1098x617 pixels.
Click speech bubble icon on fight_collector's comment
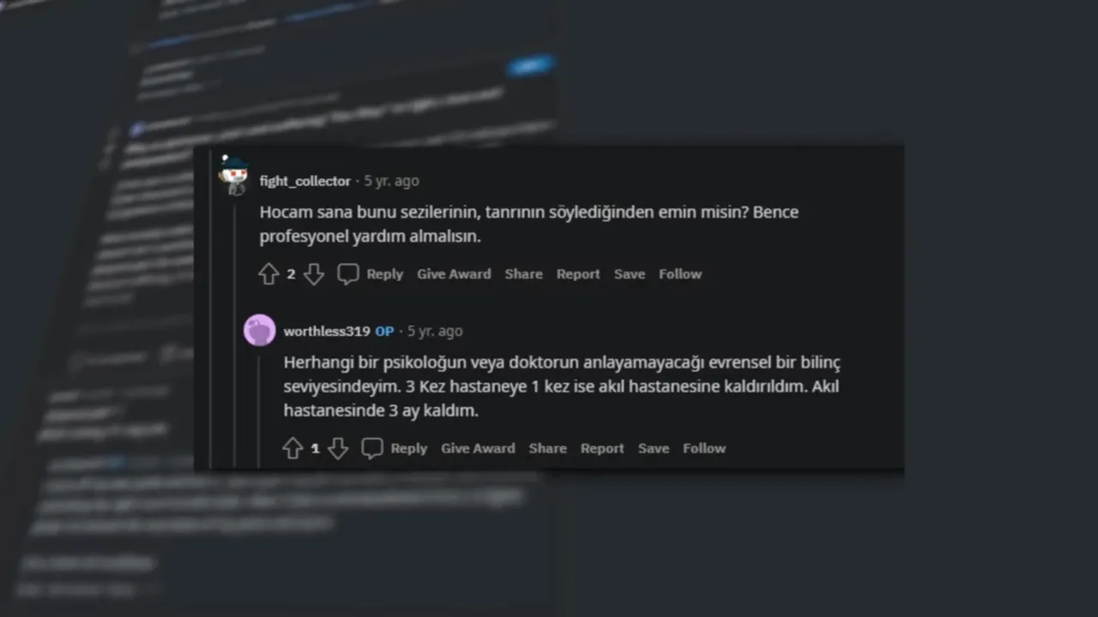point(347,274)
